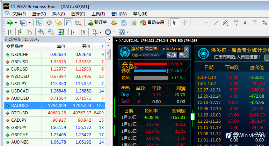Click the 新订单 new order button
This screenshot has height=146, width=269.
(x=97, y=23)
